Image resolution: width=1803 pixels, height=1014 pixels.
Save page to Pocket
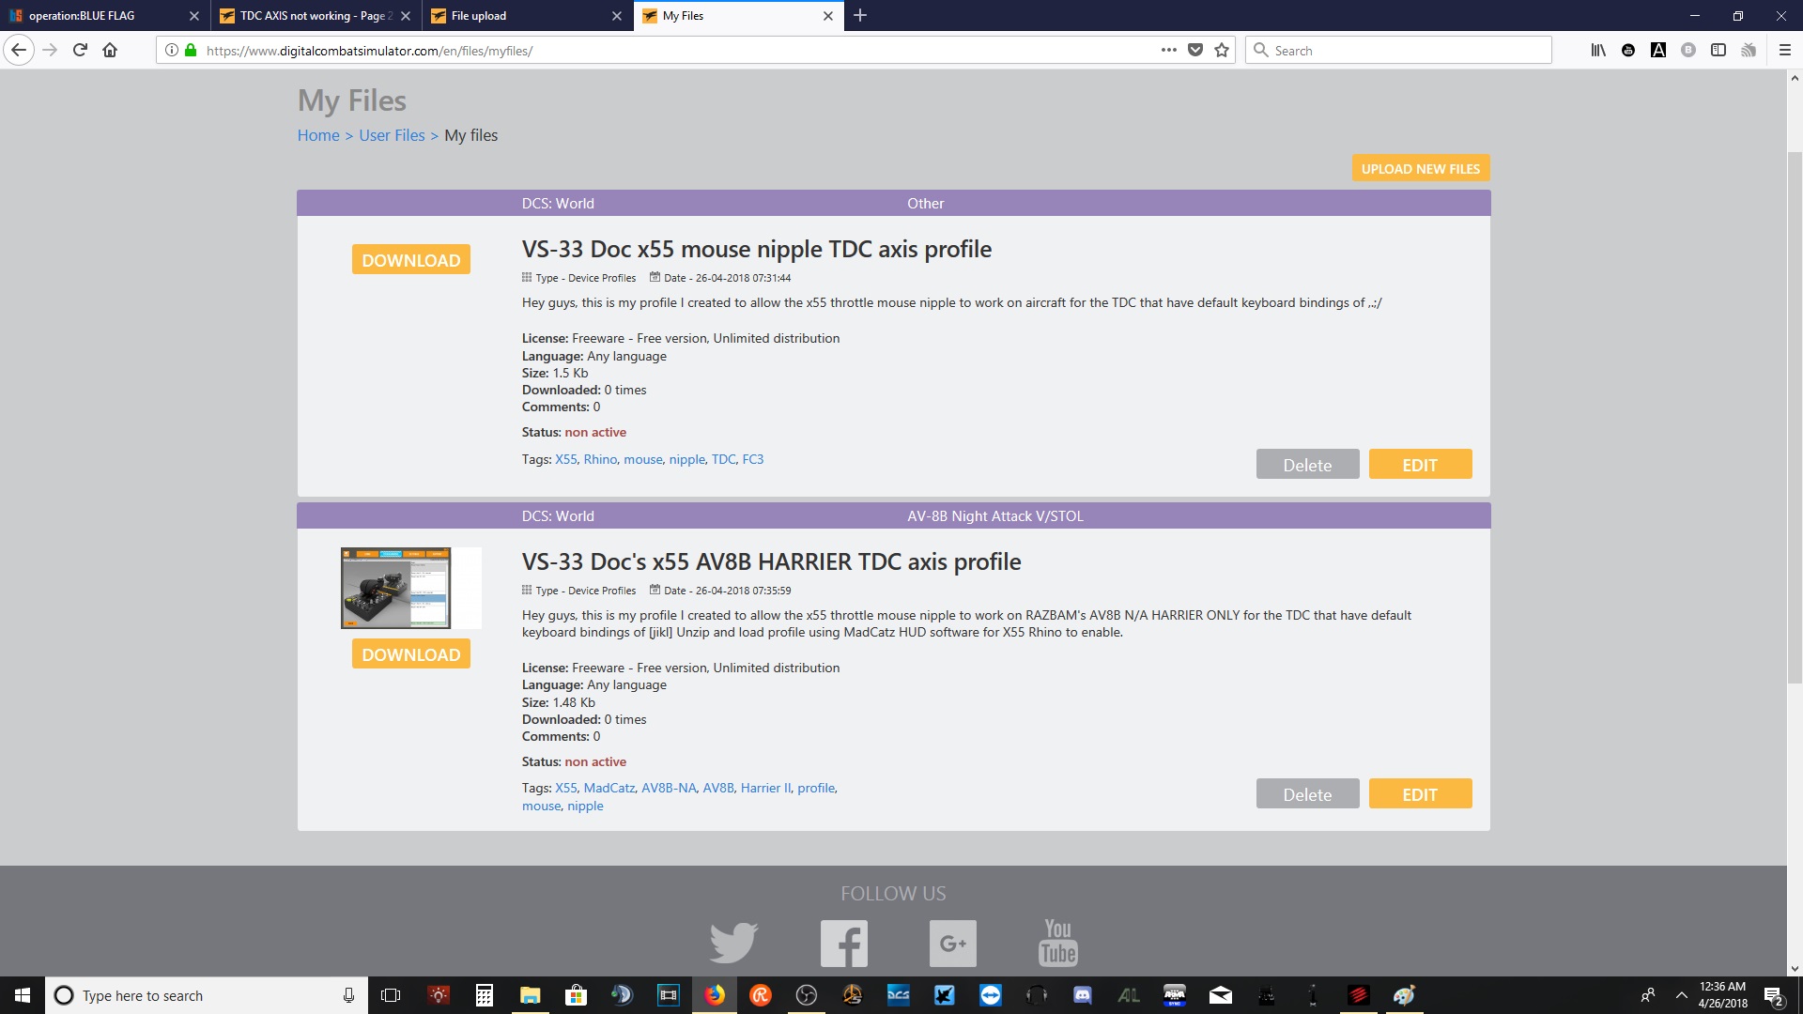[x=1195, y=51]
